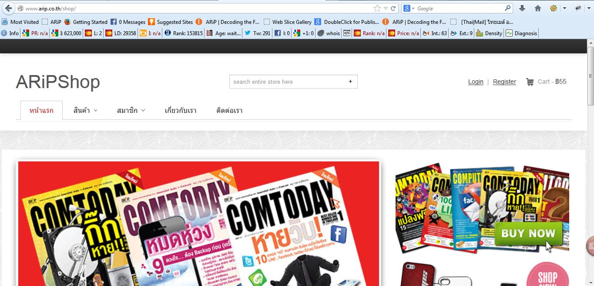Select the หน้าแรก tab
The image size is (594, 286).
(41, 110)
